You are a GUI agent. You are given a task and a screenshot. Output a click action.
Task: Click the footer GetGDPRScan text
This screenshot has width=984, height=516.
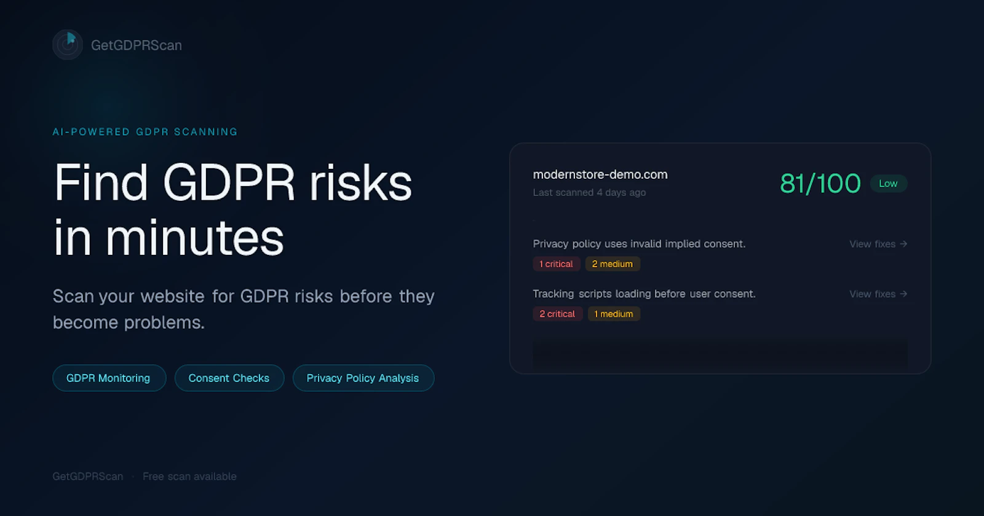[87, 476]
